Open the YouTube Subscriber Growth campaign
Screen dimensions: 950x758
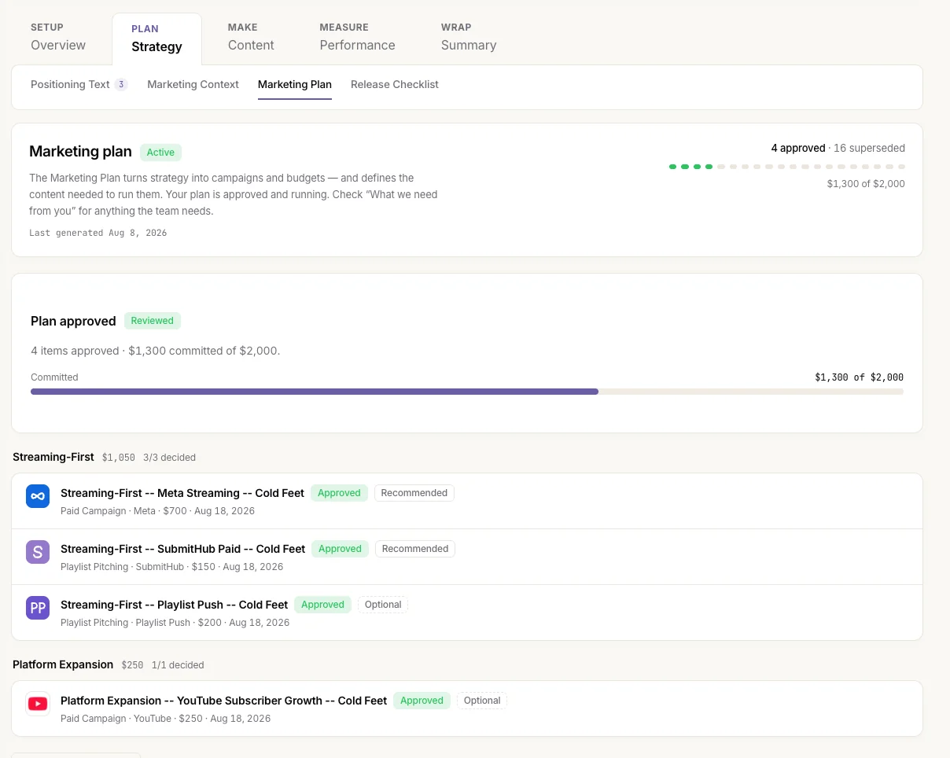(467, 708)
